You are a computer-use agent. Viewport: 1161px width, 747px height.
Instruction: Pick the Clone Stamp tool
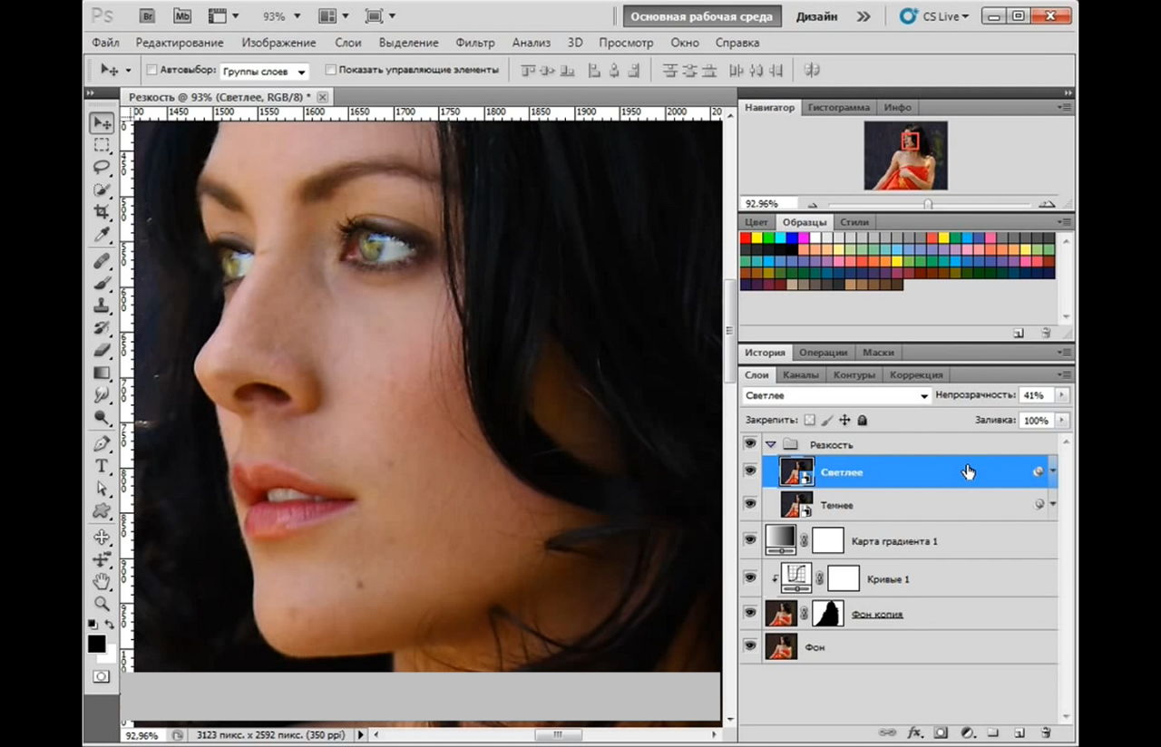102,306
